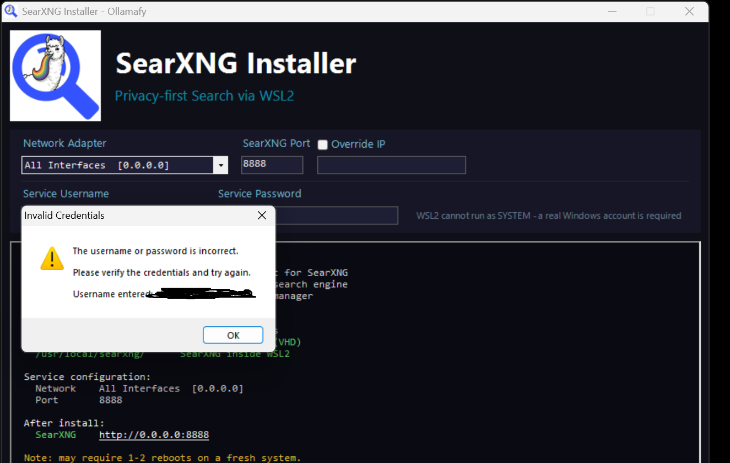Select the All Interfaces [0.0.0.0] combo box
The image size is (730, 463).
[x=125, y=165]
